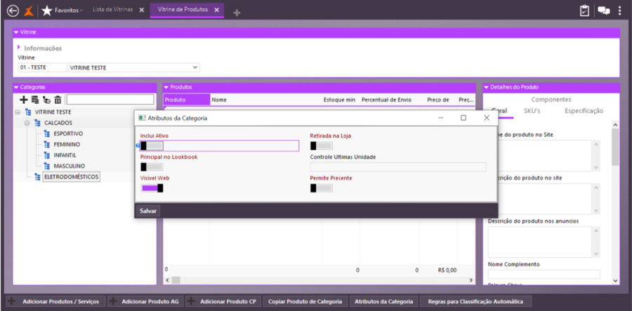Open Regras para Classificação Automática
Image resolution: width=632 pixels, height=311 pixels.
click(x=475, y=301)
